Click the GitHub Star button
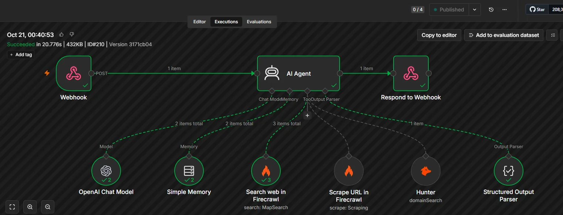The height and width of the screenshot is (215, 563). coord(537,10)
